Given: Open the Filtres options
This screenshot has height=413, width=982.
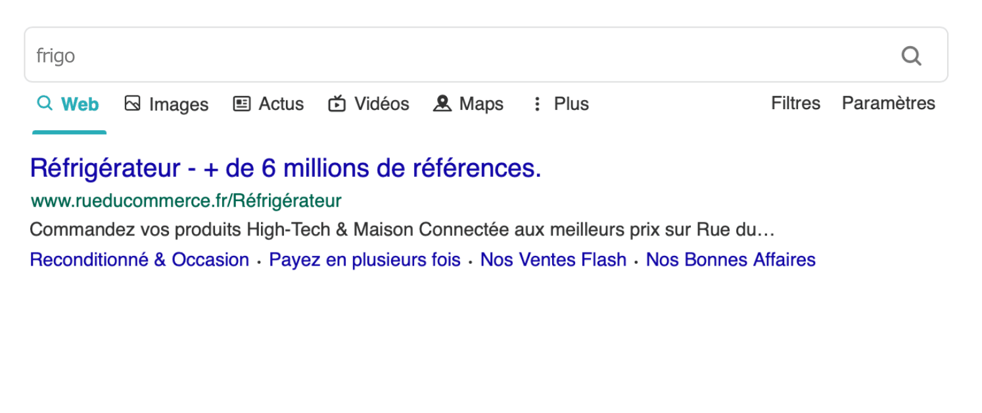Looking at the screenshot, I should pos(796,103).
